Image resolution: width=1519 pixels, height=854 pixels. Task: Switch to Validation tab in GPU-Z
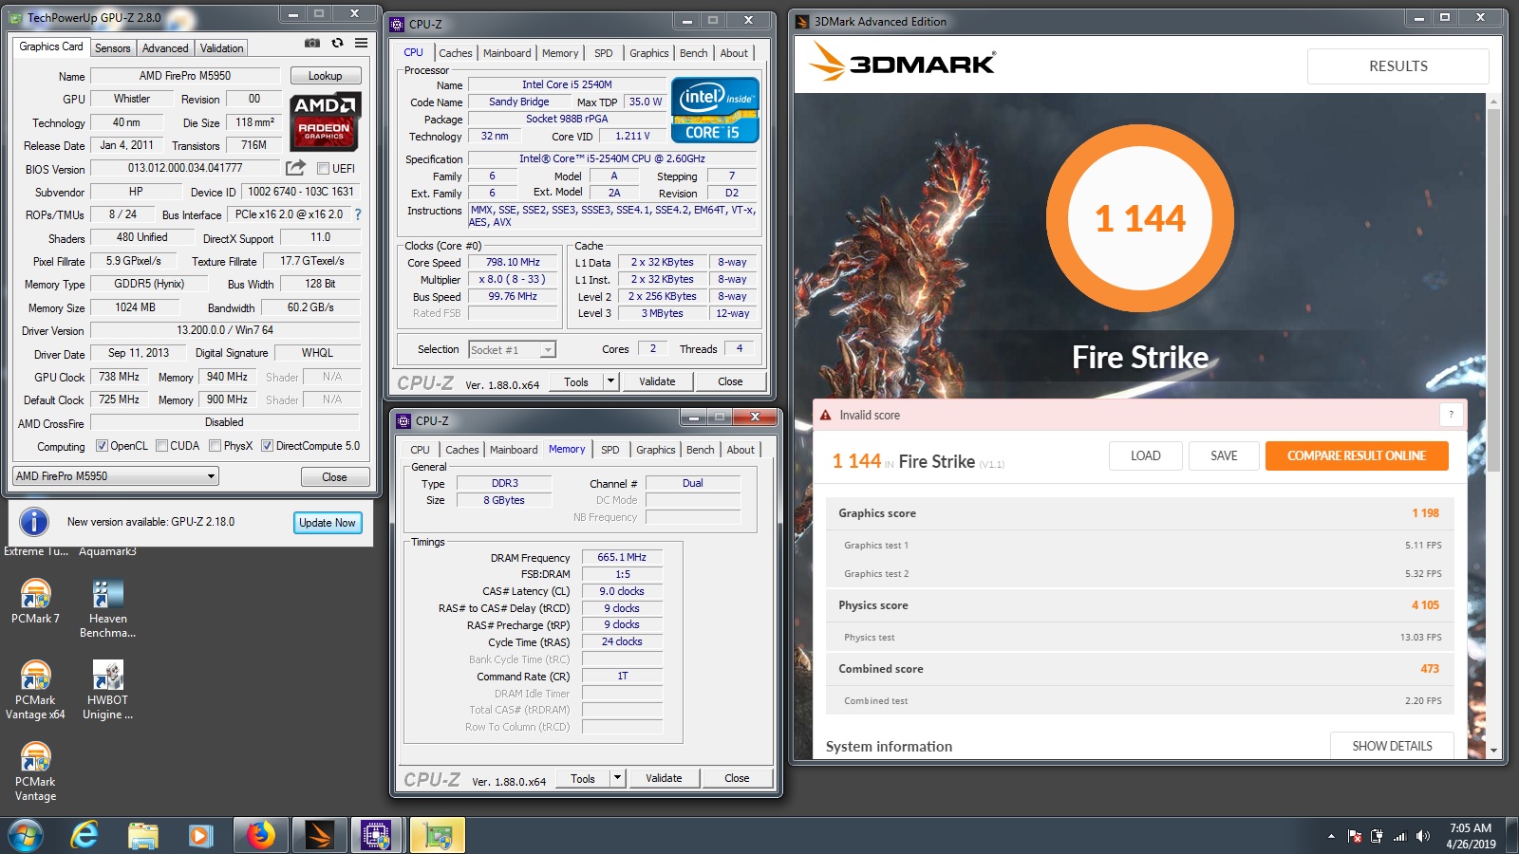pyautogui.click(x=222, y=48)
